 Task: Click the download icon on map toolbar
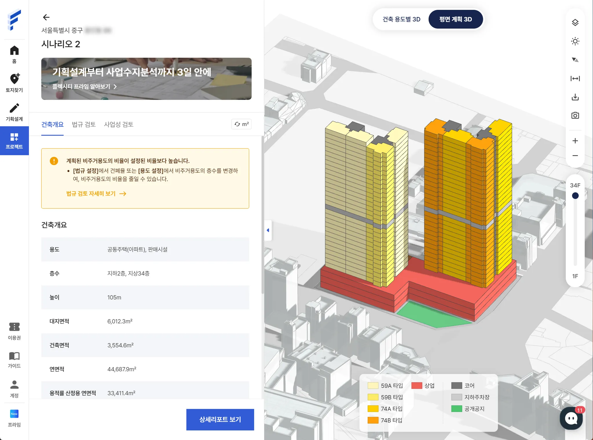[575, 97]
